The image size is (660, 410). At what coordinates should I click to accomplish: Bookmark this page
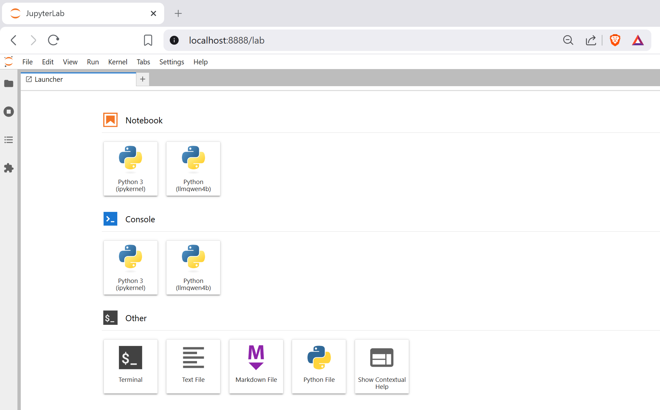148,40
